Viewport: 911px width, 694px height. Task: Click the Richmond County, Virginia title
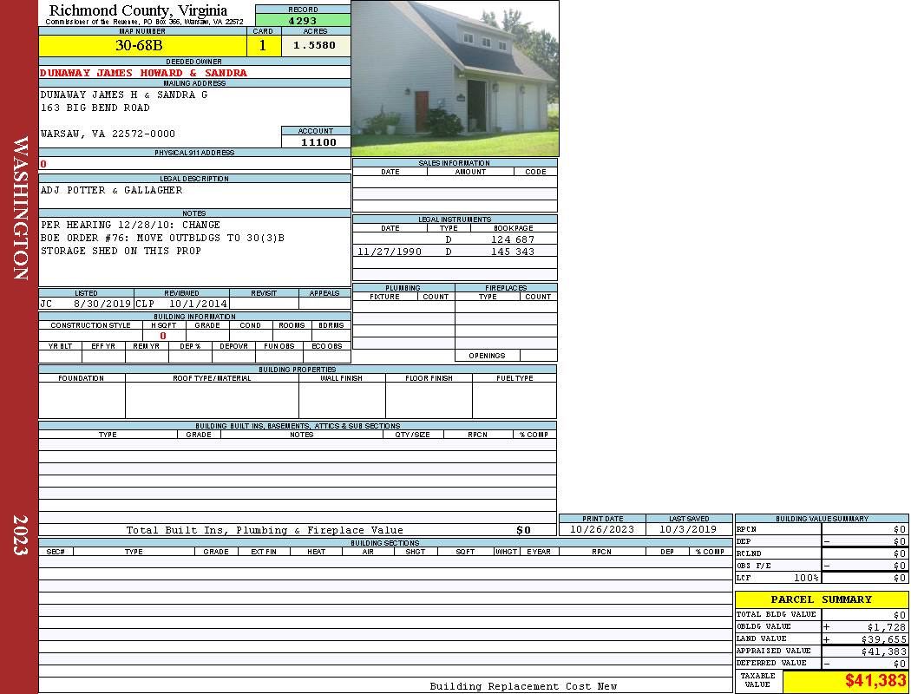[x=138, y=10]
